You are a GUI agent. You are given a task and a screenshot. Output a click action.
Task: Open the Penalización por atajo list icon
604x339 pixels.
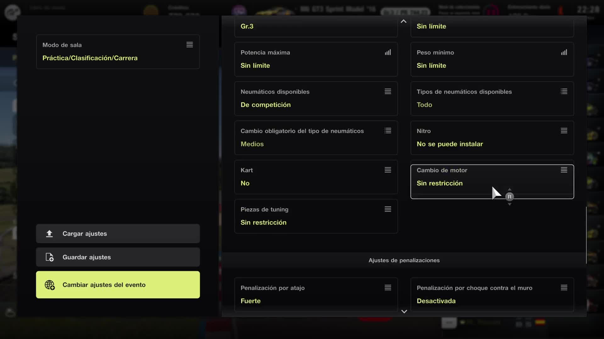pos(388,288)
